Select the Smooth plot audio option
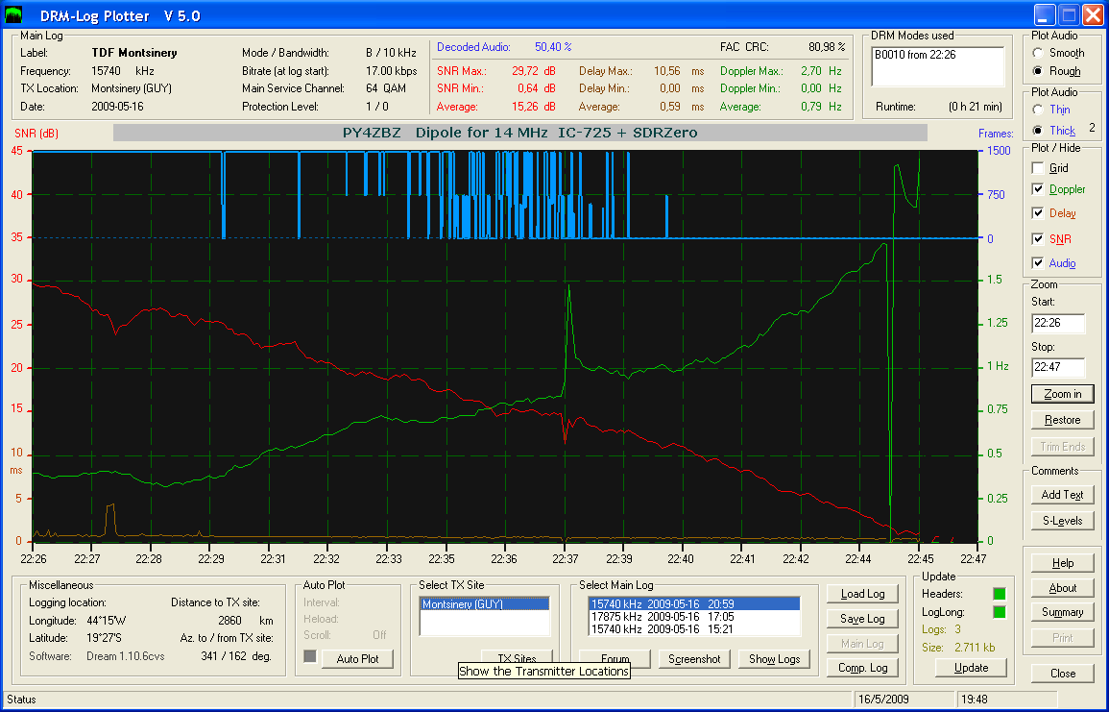The height and width of the screenshot is (712, 1109). 1038,54
